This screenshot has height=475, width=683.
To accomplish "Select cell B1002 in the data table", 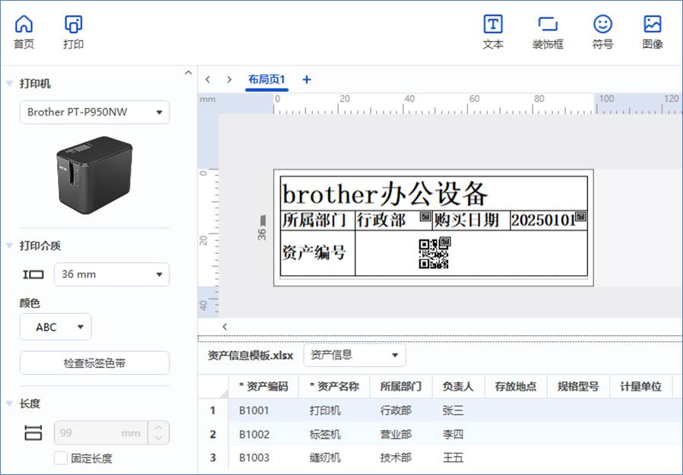I will (x=254, y=435).
